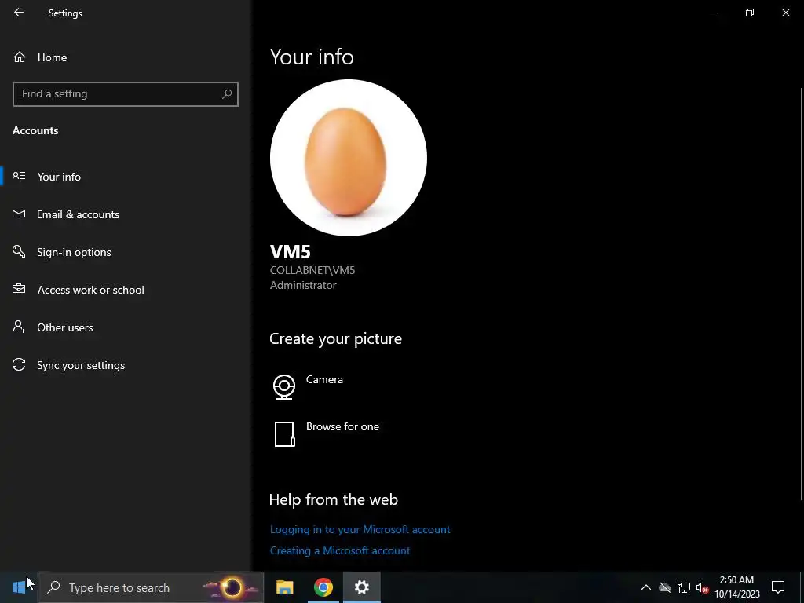Click the person-plus icon for Other users
Screen dimensions: 804x603
19,327
